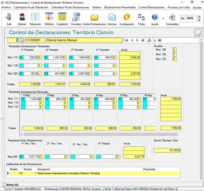
Task: Click the client person icon in navigation bar
Action: [x=149, y=40]
